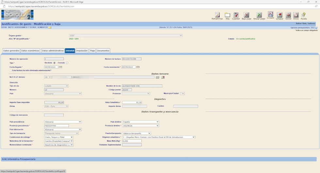Switch to the Documentos tab
The width and height of the screenshot is (320, 173).
point(103,50)
